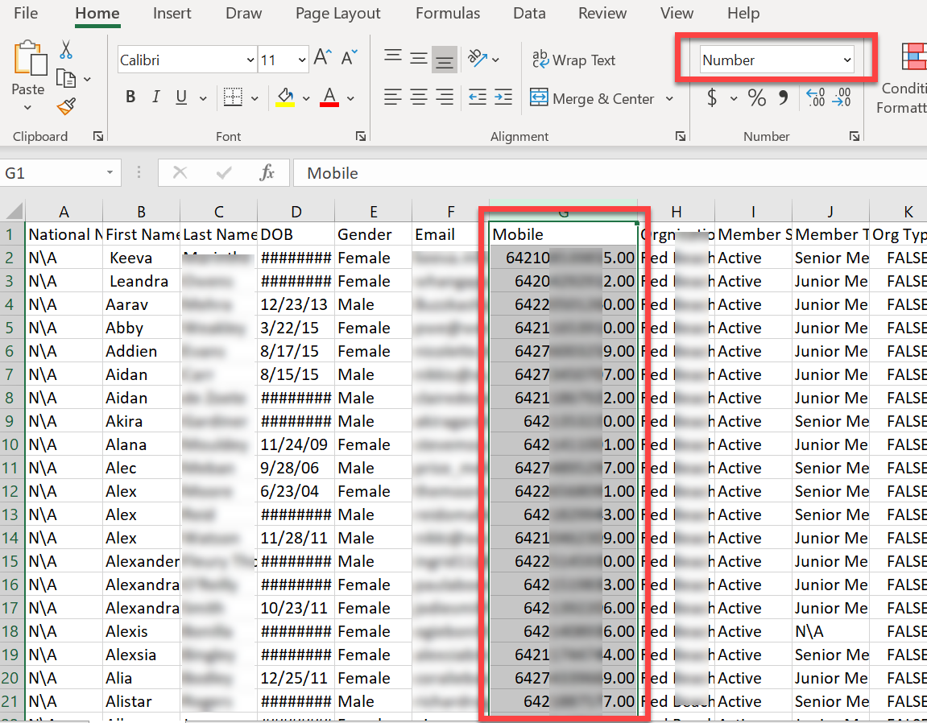
Task: Select the Format Painter brush icon
Action: click(x=66, y=106)
